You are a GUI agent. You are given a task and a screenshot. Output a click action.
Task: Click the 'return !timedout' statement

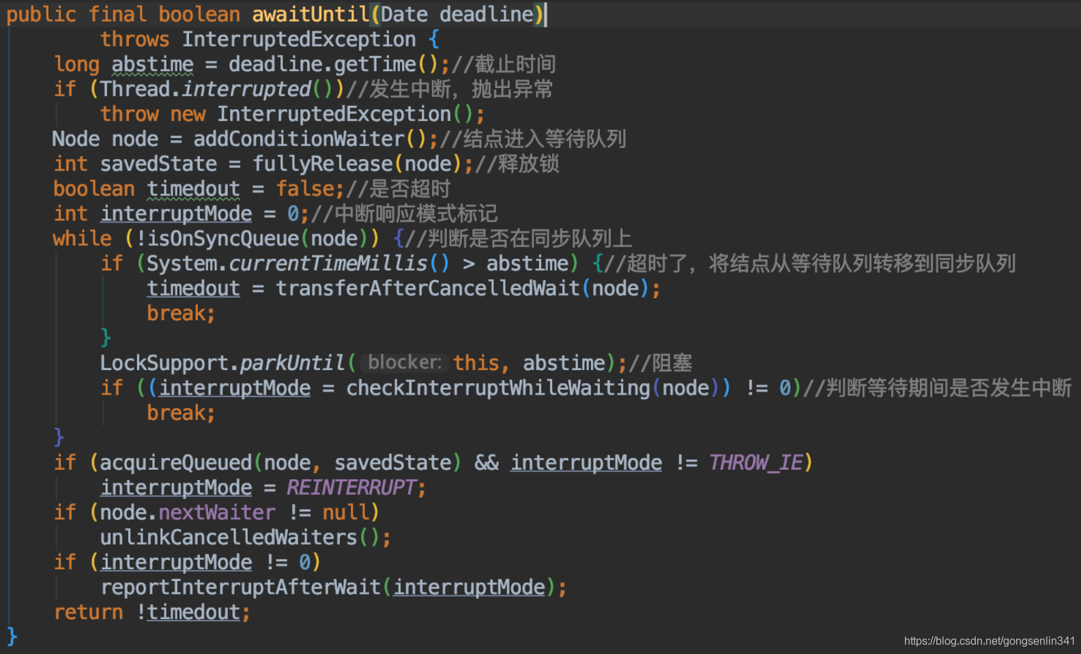pos(152,612)
